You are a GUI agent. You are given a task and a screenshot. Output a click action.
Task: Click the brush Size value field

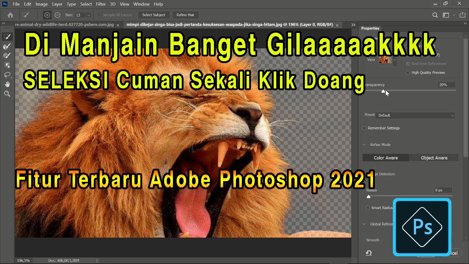point(80,15)
